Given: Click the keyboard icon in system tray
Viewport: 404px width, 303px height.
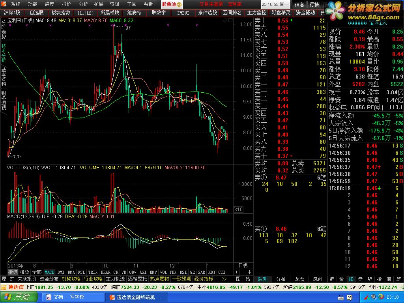Looking at the screenshot, I should pos(341,297).
